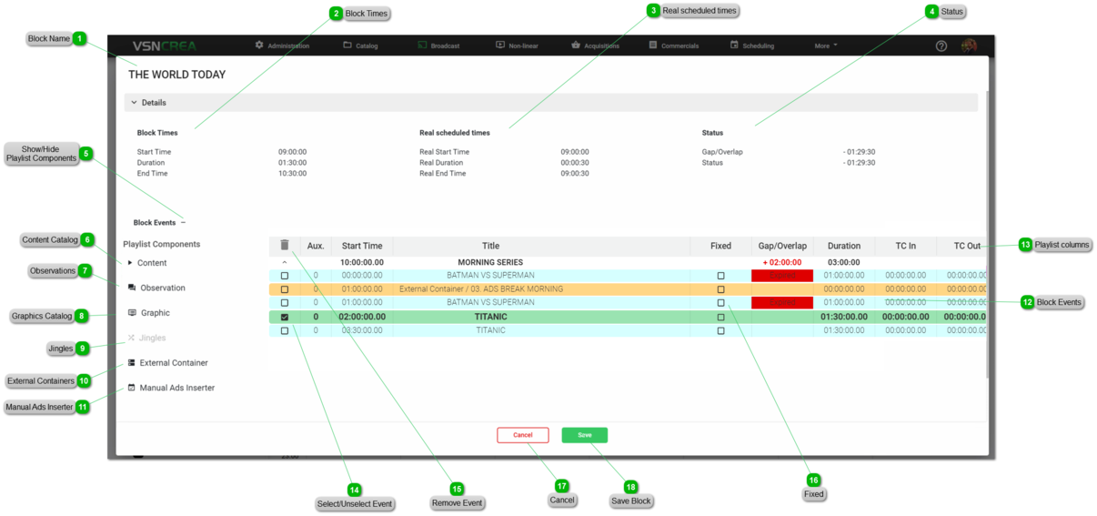The height and width of the screenshot is (516, 1097).
Task: Click the user avatar in top bar
Action: pos(969,46)
